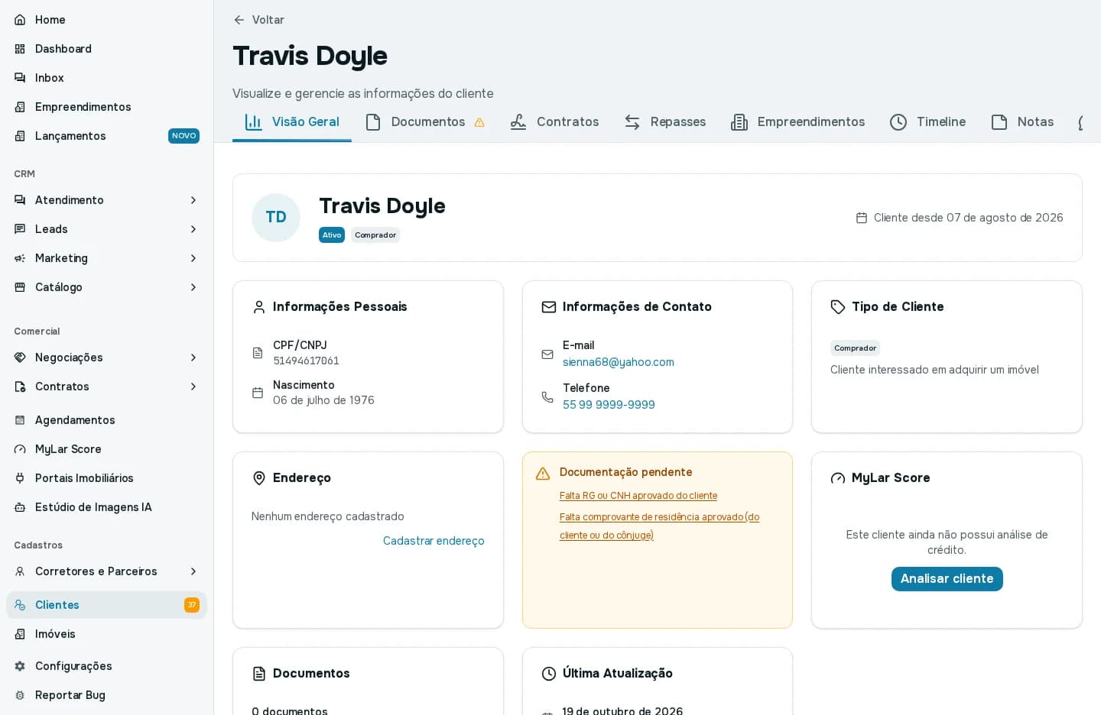Open the Empreendimentos tab
Image resolution: width=1101 pixels, height=715 pixels.
(x=797, y=122)
